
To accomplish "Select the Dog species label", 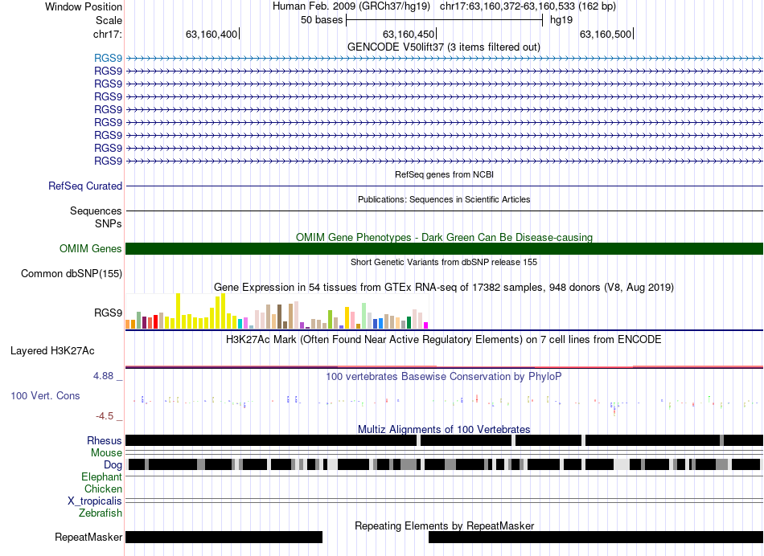I will pos(113,465).
